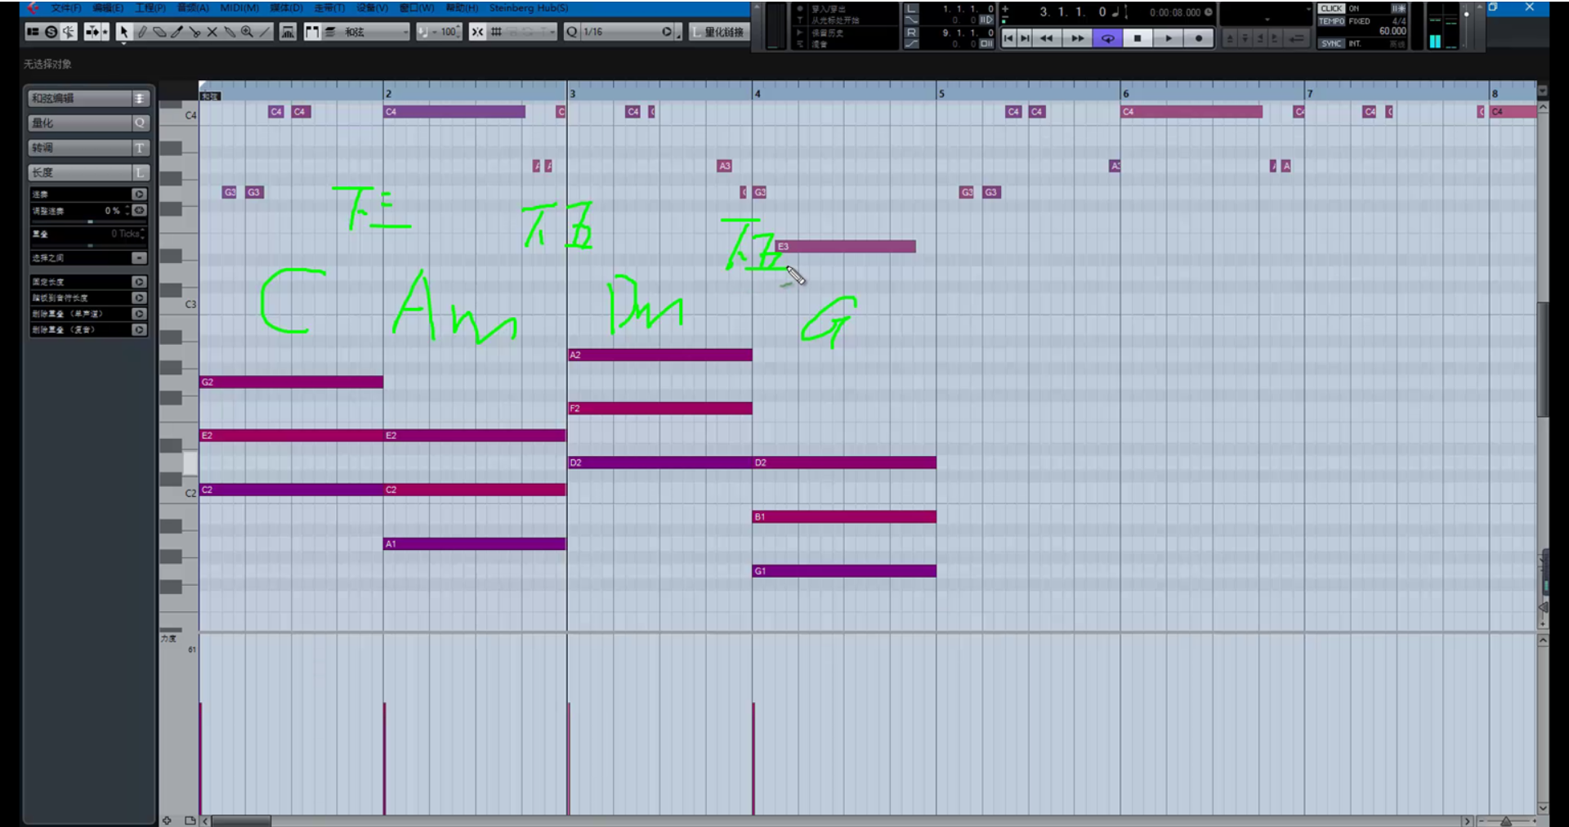The image size is (1569, 827).
Task: Toggle the TEMPO track button
Action: 1331,21
